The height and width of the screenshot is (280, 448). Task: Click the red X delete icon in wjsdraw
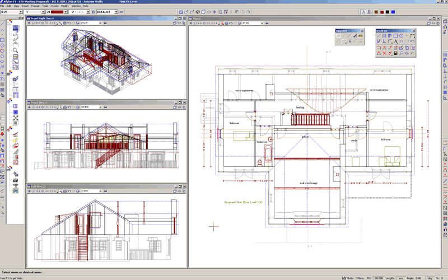[385, 53]
